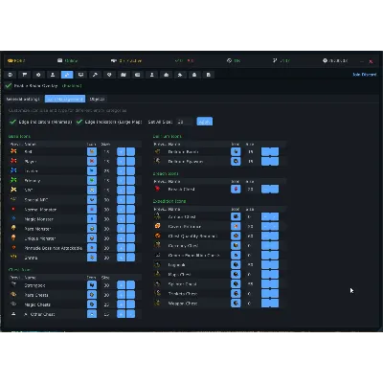Toggle the Enable Radar Overlay checkbox
This screenshot has height=383, width=383.
click(x=9, y=86)
